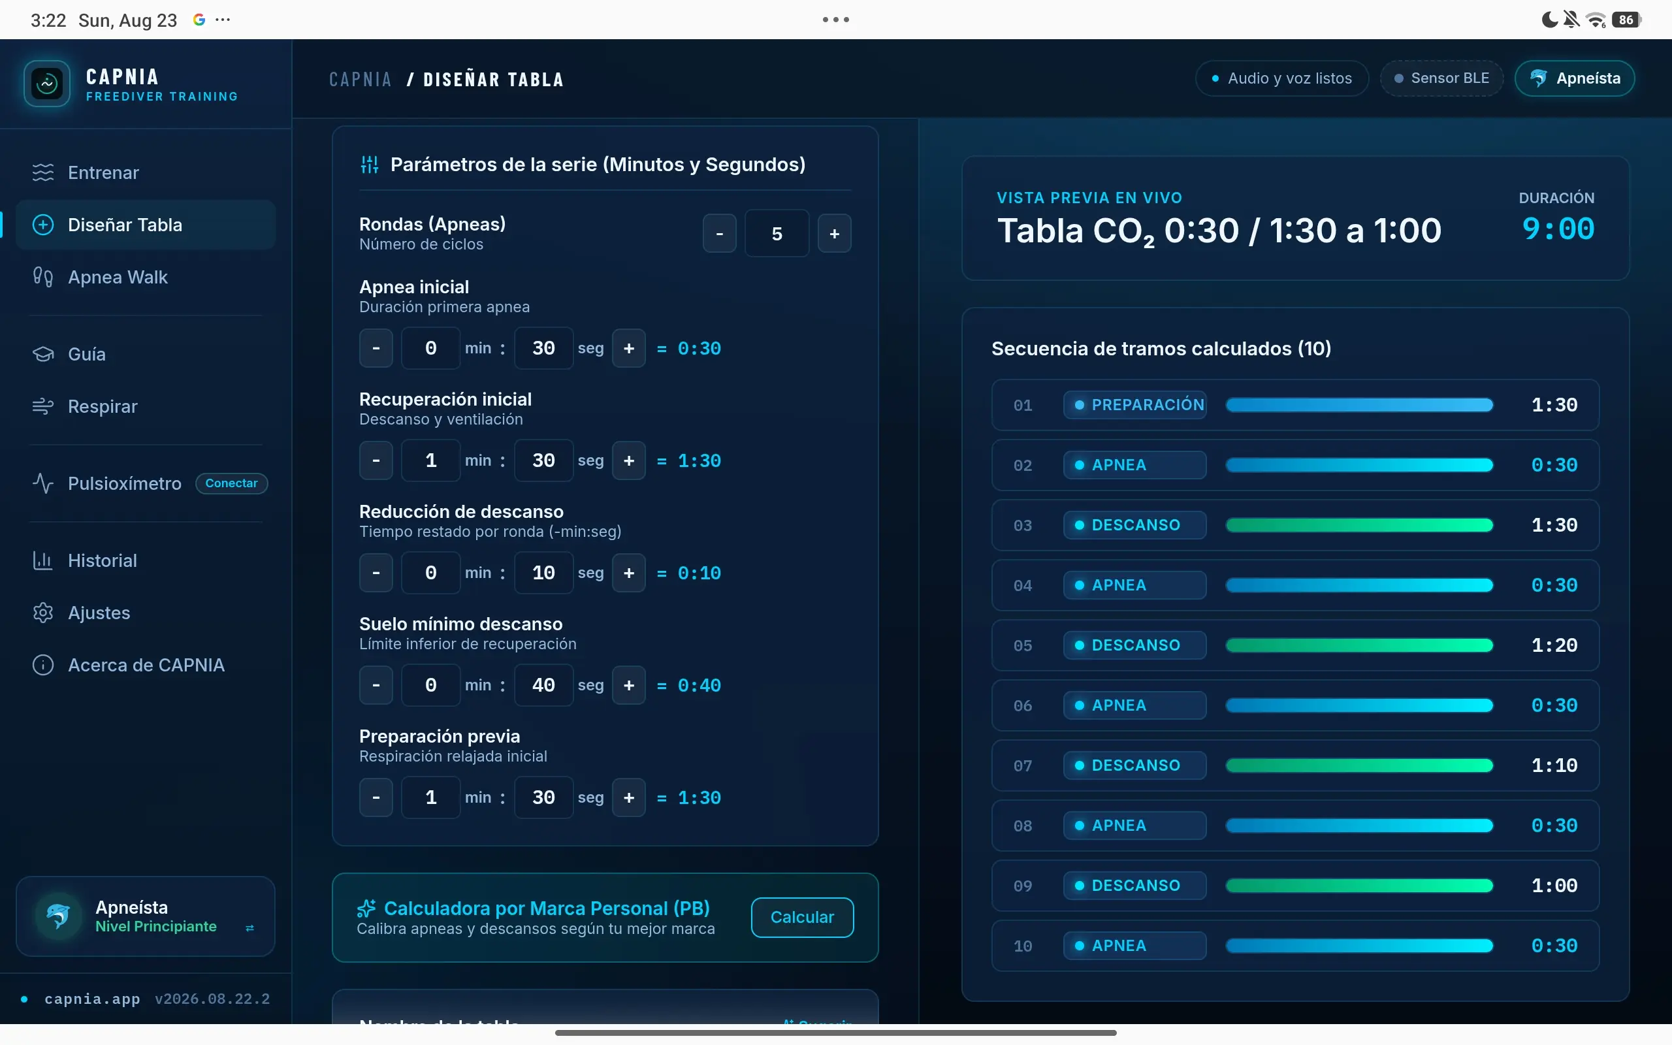Viewport: 1672px width, 1045px height.
Task: Click the sparkle icon in Calculadora PB
Action: pos(366,908)
